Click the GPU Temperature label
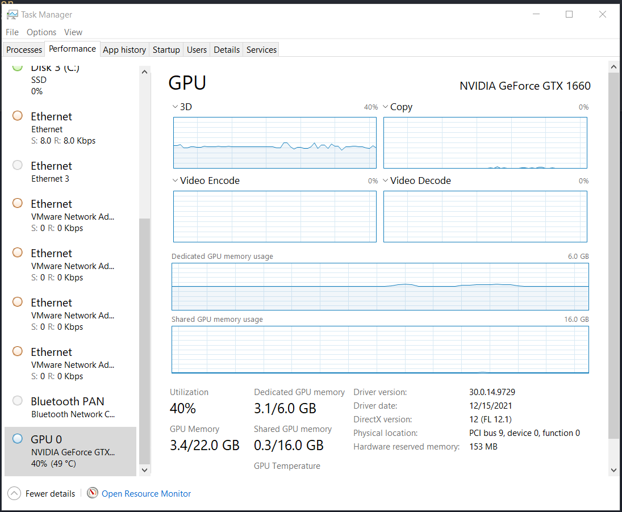The width and height of the screenshot is (622, 512). tap(287, 466)
